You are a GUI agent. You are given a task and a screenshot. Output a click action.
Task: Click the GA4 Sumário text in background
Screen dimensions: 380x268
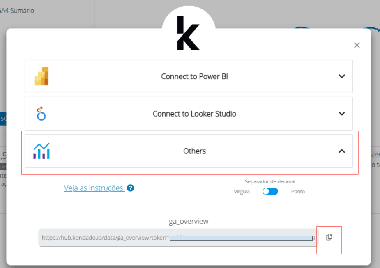17,11
